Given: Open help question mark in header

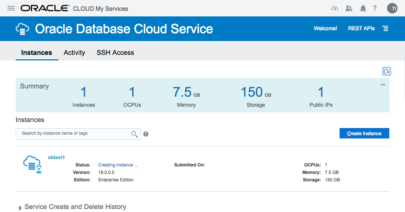Looking at the screenshot, I should click(375, 9).
